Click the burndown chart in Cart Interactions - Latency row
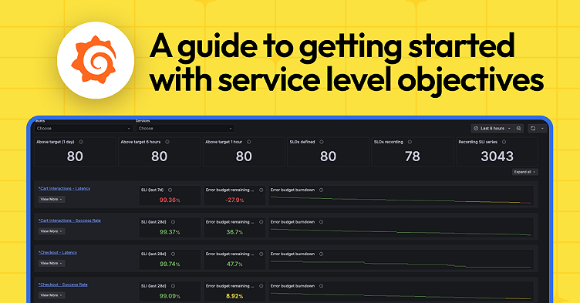The image size is (580, 303). point(401,200)
